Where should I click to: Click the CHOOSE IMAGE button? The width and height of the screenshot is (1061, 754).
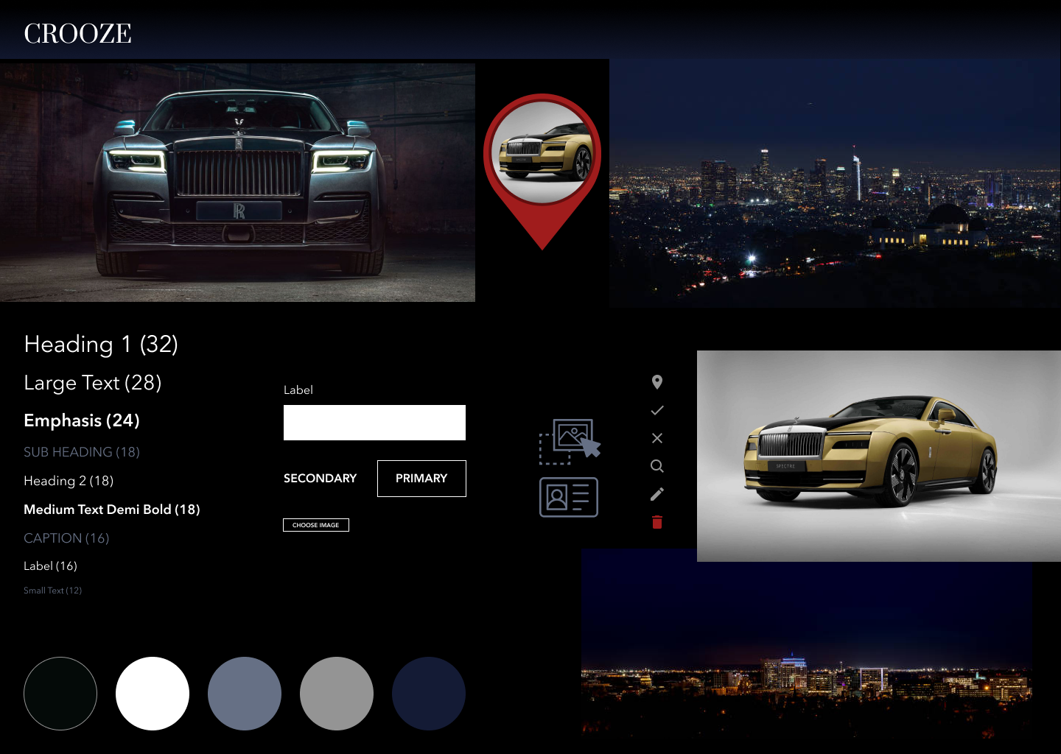(x=316, y=525)
